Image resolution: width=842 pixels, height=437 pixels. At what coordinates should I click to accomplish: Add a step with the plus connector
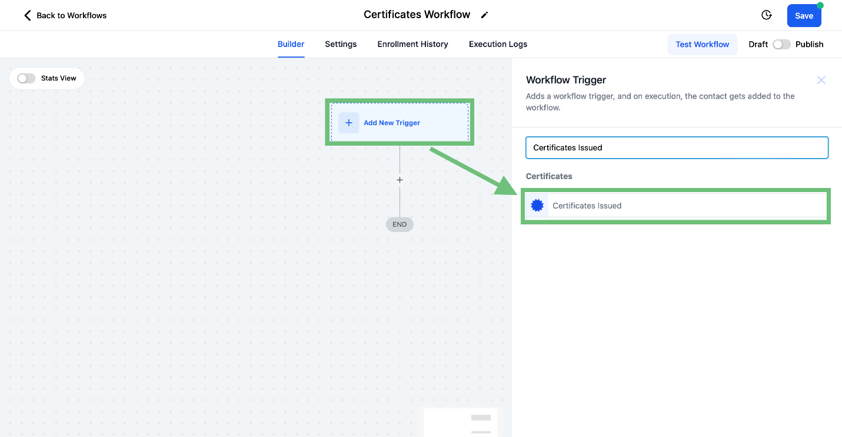pos(400,180)
